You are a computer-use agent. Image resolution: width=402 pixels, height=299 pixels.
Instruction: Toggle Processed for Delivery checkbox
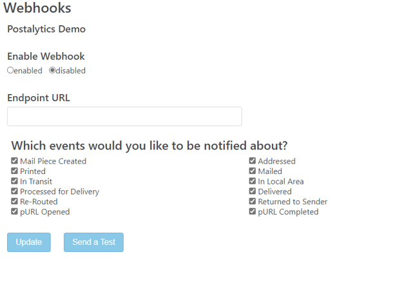coord(14,191)
